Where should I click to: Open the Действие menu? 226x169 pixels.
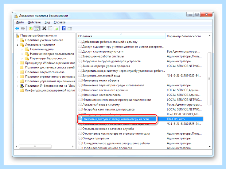pos(34,22)
